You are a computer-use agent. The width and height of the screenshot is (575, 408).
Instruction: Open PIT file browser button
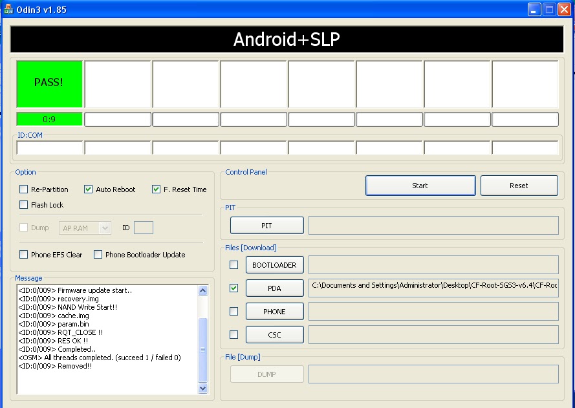pos(267,226)
